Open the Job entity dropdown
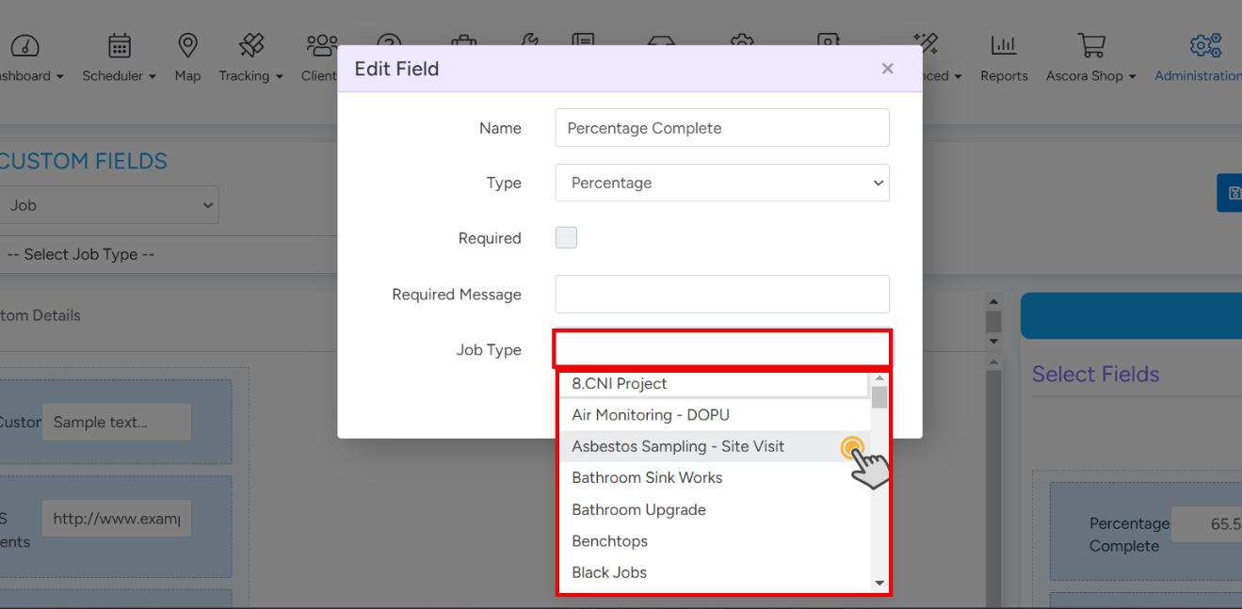 (109, 205)
